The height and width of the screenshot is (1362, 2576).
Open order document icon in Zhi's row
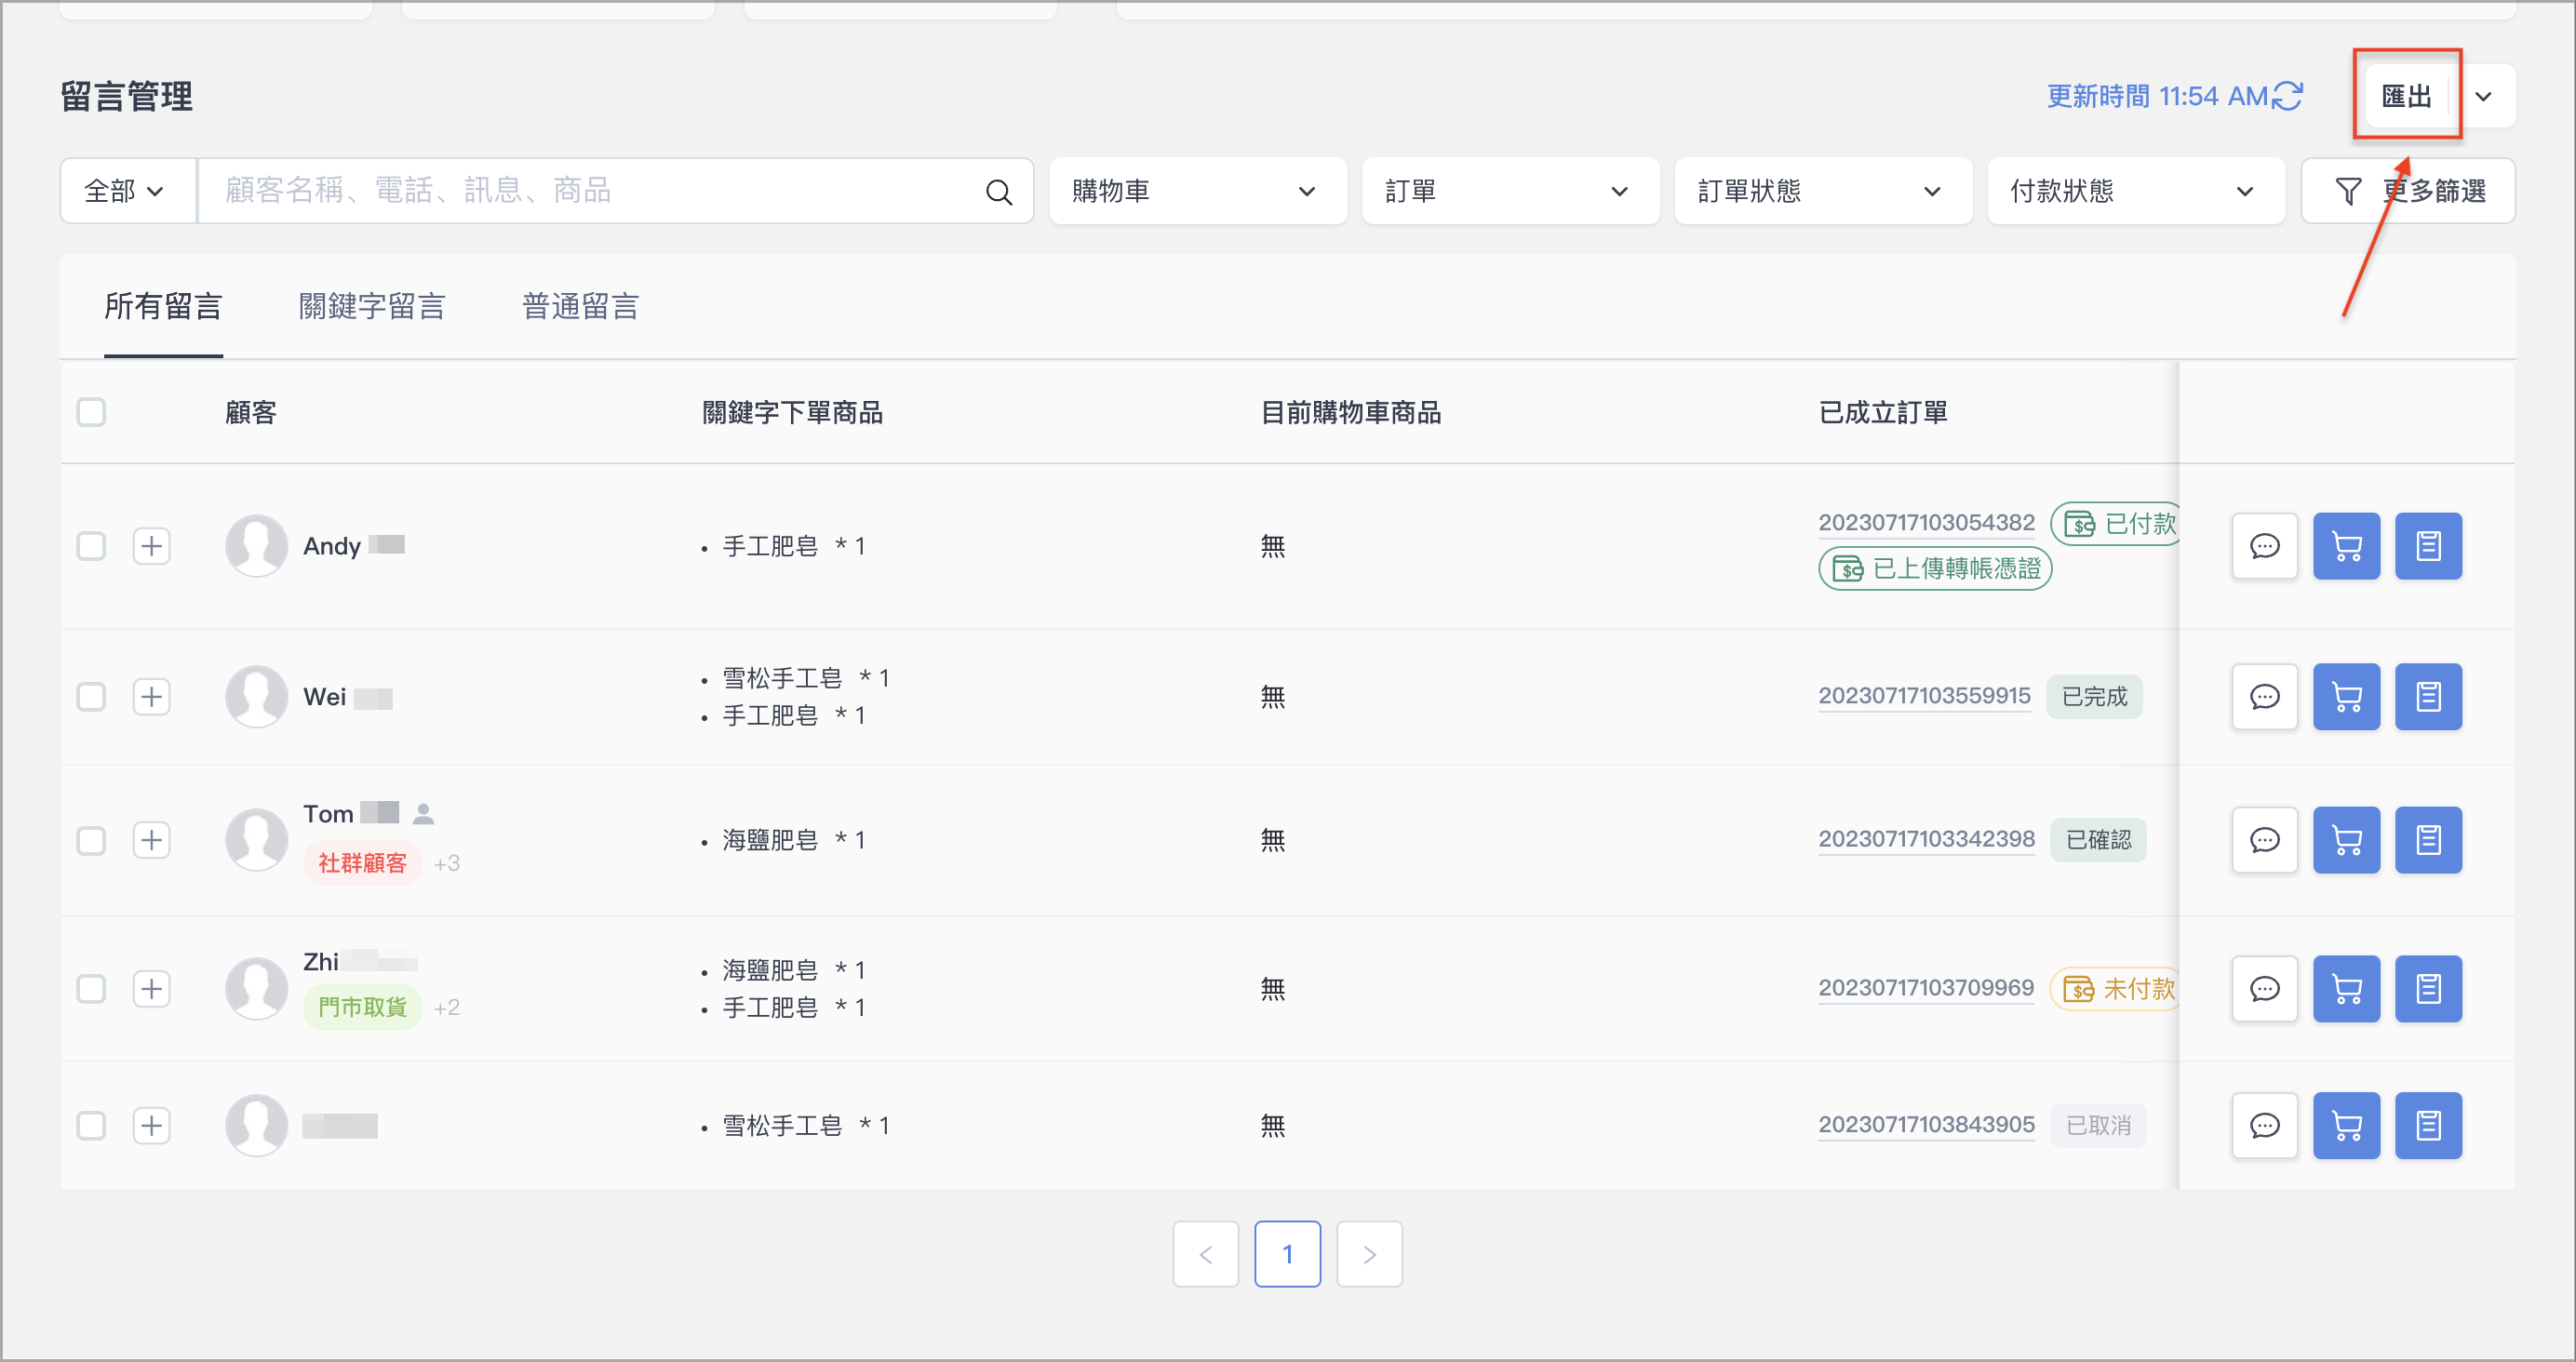[2428, 989]
